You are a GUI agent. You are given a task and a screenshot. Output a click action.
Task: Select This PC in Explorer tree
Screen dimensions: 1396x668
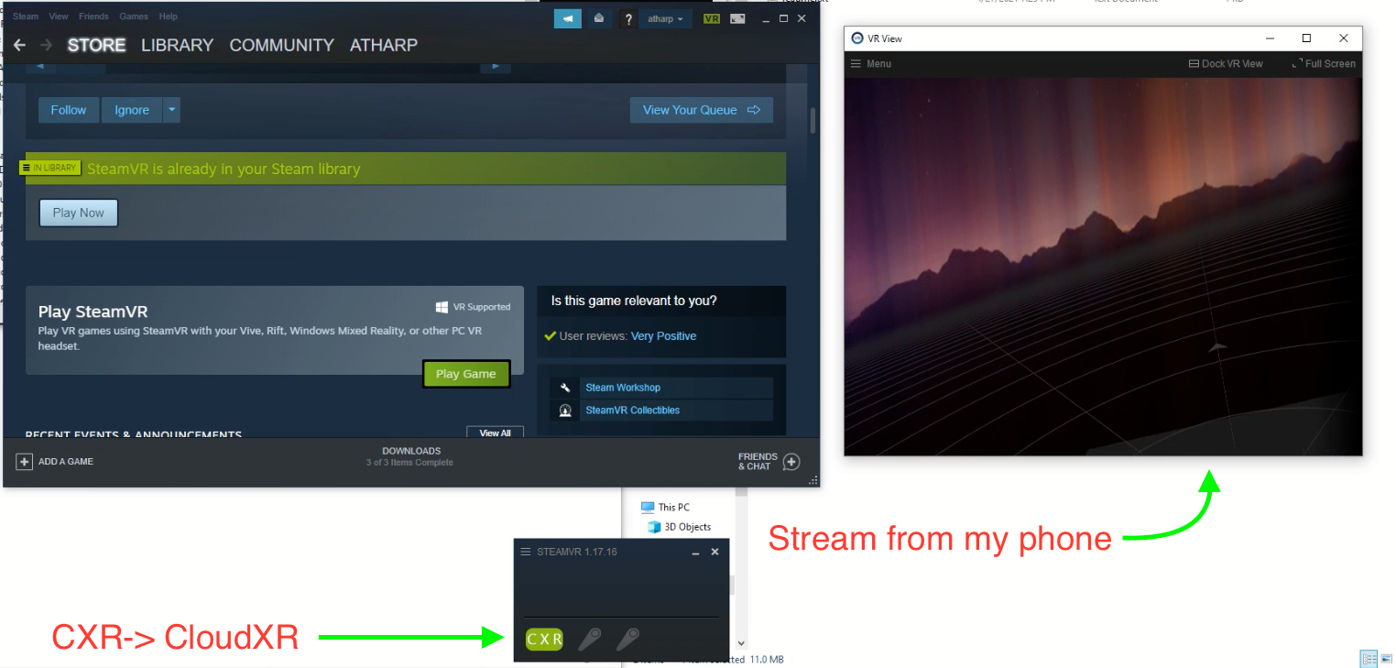tap(674, 507)
